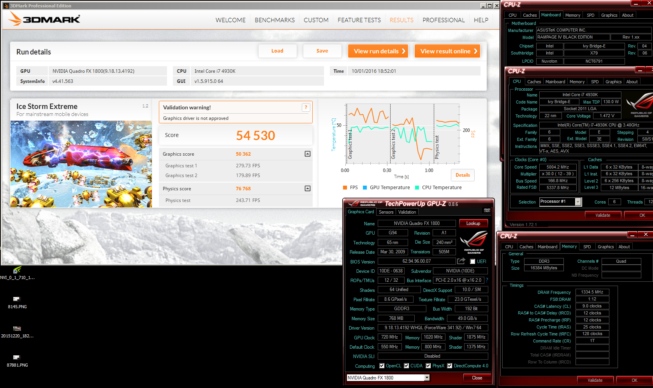Open About tab in the CPU-Z Memory window

[624, 247]
